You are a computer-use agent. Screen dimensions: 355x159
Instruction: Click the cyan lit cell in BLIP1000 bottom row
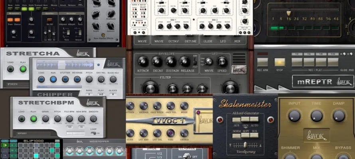(36, 155)
